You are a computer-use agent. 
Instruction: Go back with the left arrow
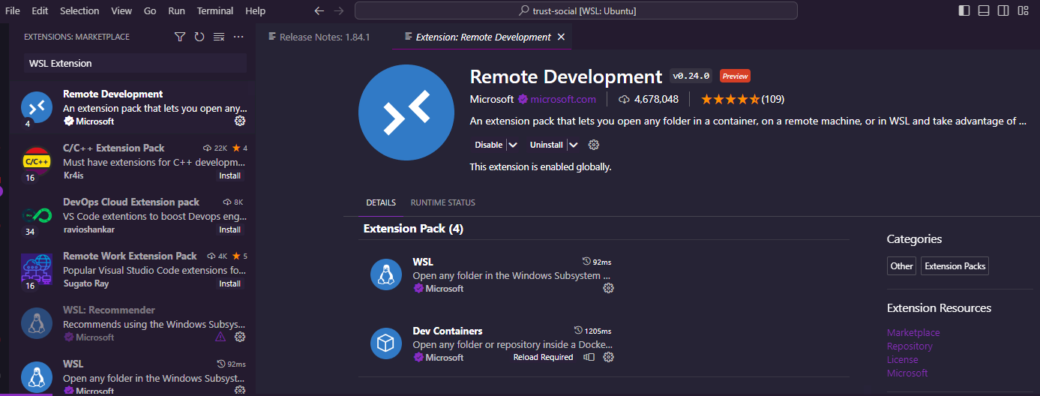coord(319,10)
